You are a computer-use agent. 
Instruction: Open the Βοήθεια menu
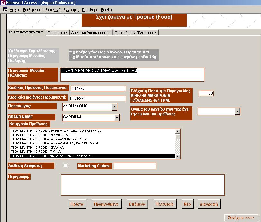107,10
